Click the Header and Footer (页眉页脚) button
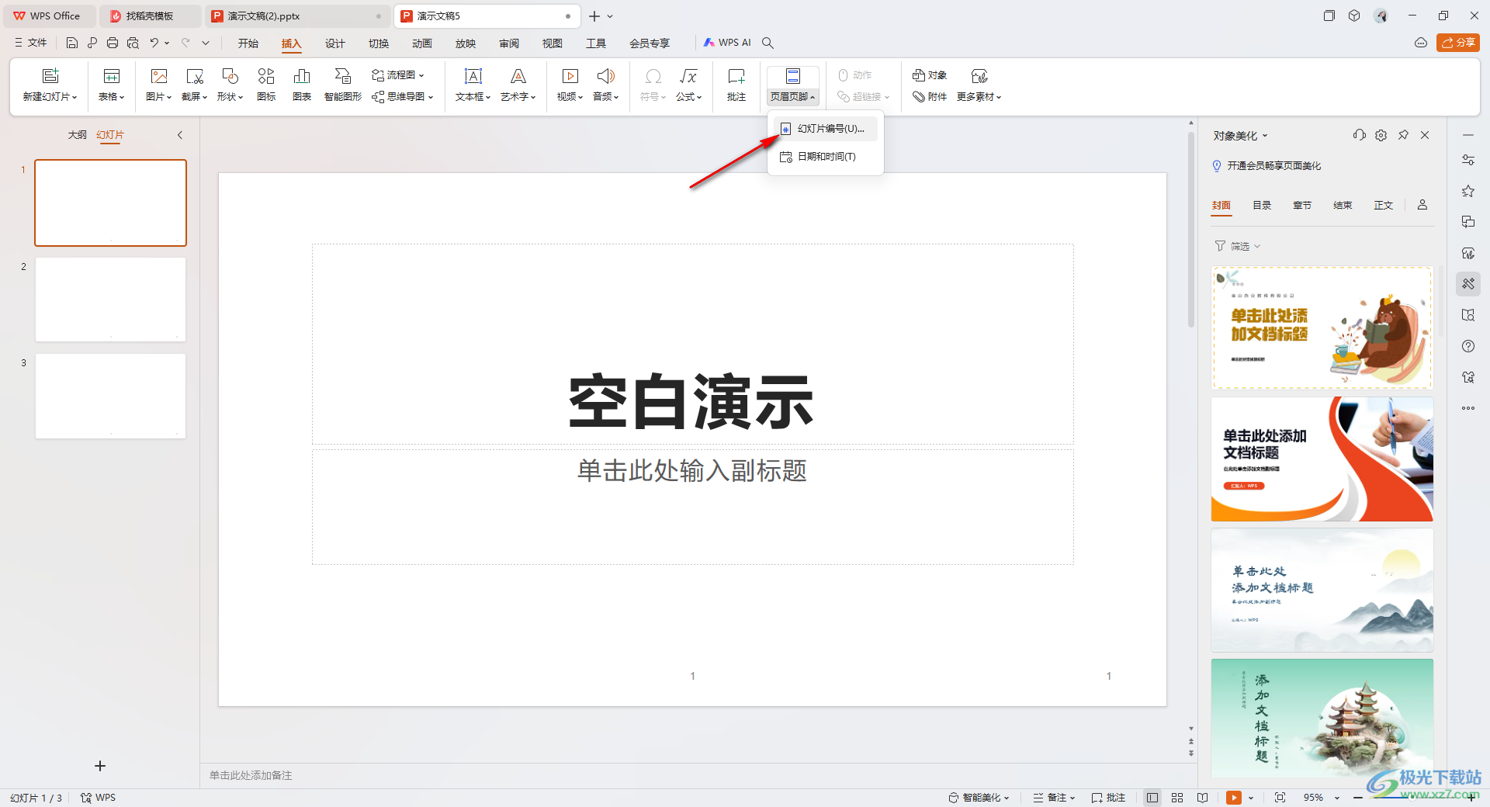 pyautogui.click(x=793, y=85)
